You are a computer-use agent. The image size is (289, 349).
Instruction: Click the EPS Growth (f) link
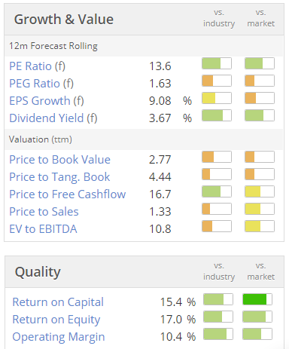(x=47, y=101)
